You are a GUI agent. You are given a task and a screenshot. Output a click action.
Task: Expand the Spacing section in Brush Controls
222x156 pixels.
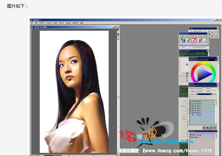click(x=180, y=86)
